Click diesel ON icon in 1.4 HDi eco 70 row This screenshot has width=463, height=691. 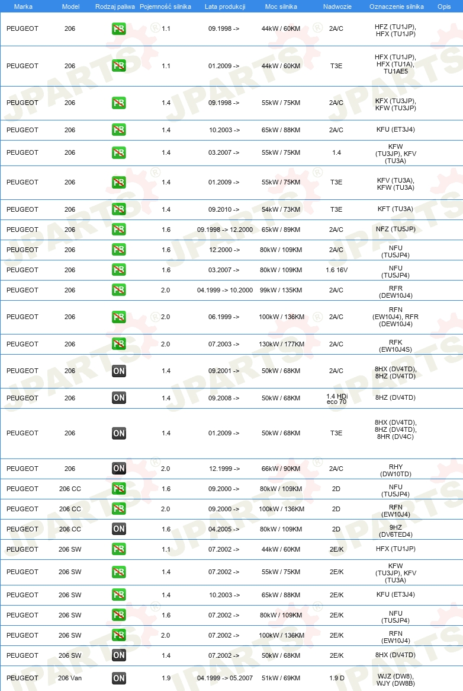[x=119, y=398]
